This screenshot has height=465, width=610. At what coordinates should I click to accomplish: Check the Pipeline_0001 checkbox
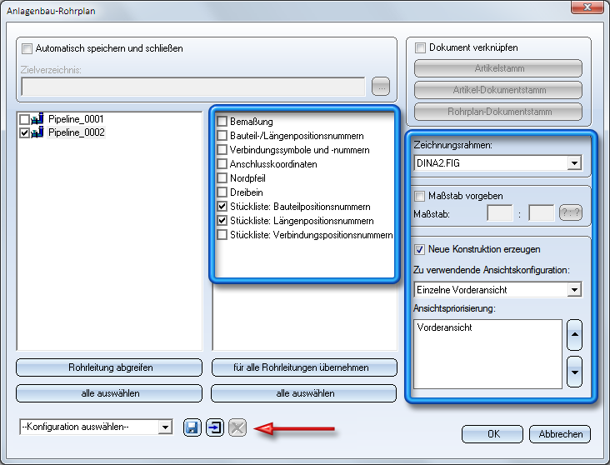[x=24, y=119]
